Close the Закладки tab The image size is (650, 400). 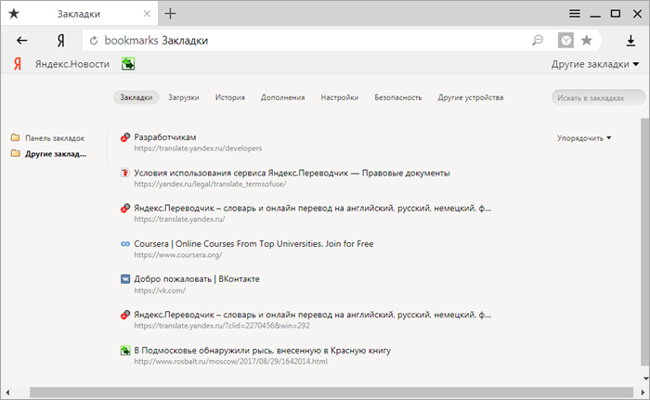click(147, 14)
